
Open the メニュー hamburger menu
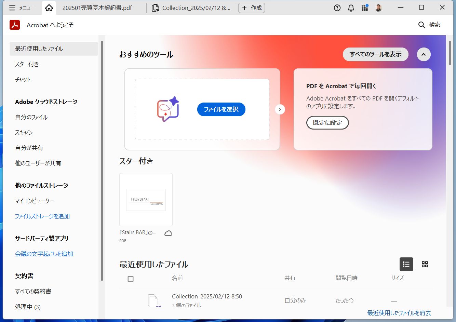(x=22, y=8)
